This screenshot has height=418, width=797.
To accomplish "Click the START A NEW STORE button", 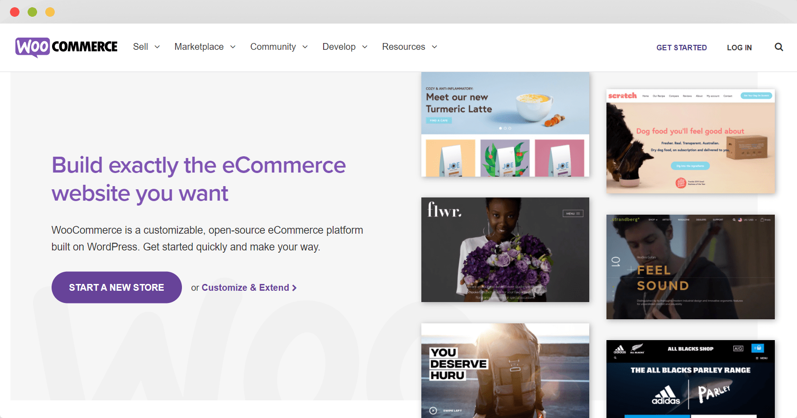I will pyautogui.click(x=117, y=288).
